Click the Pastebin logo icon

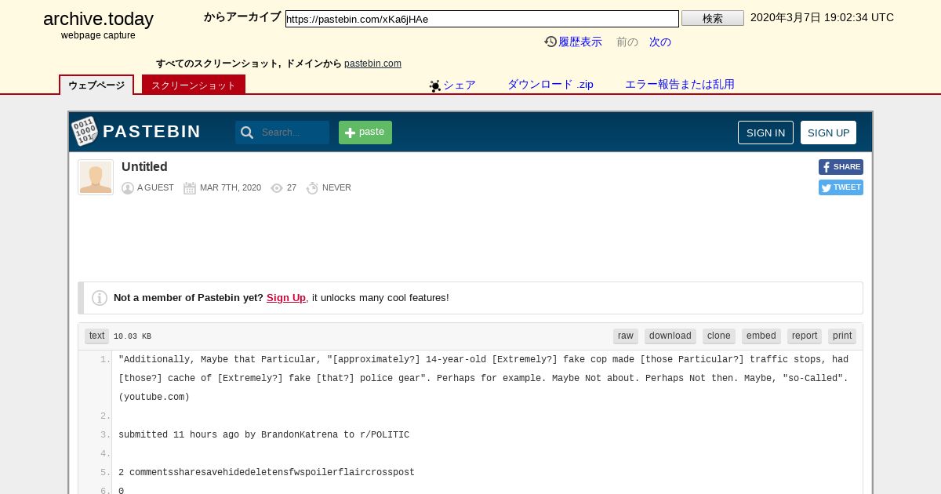(x=85, y=131)
